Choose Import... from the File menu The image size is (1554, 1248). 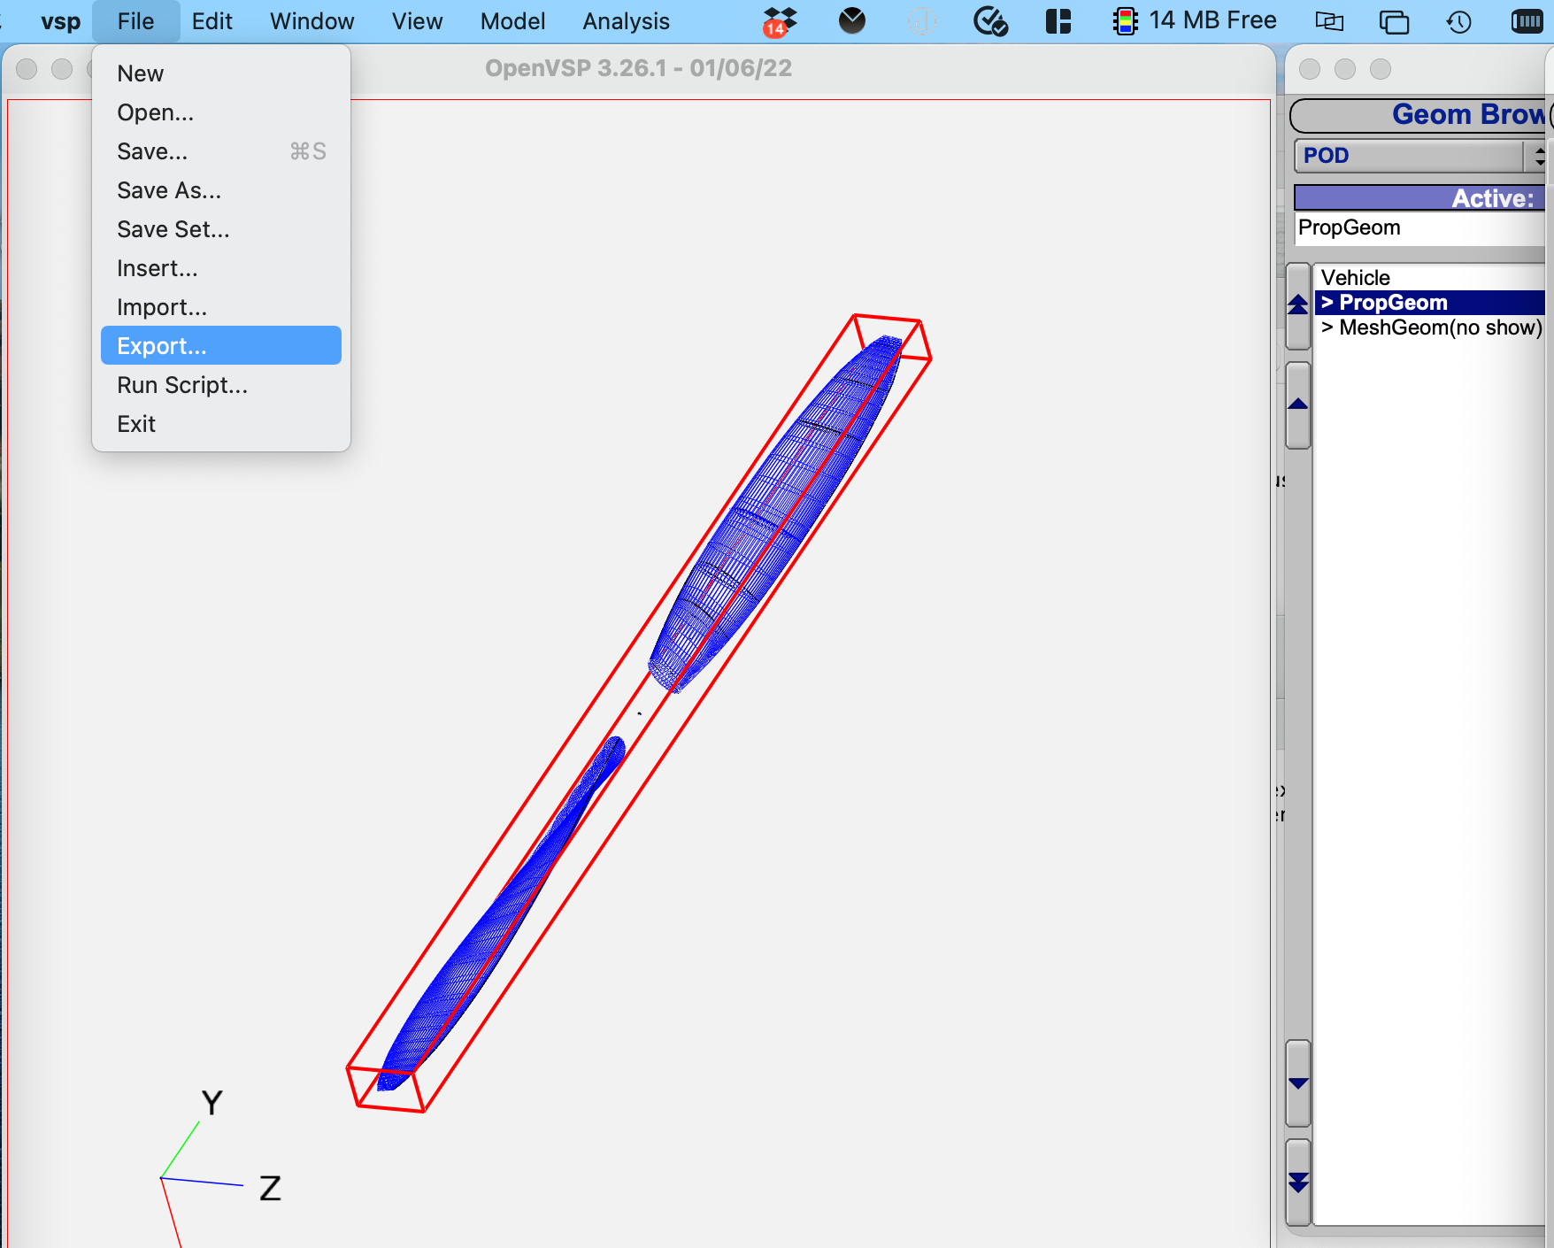coord(162,307)
